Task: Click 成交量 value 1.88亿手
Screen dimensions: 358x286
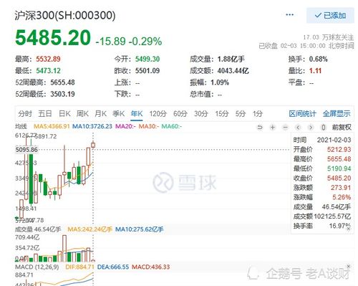Action: click(231, 59)
